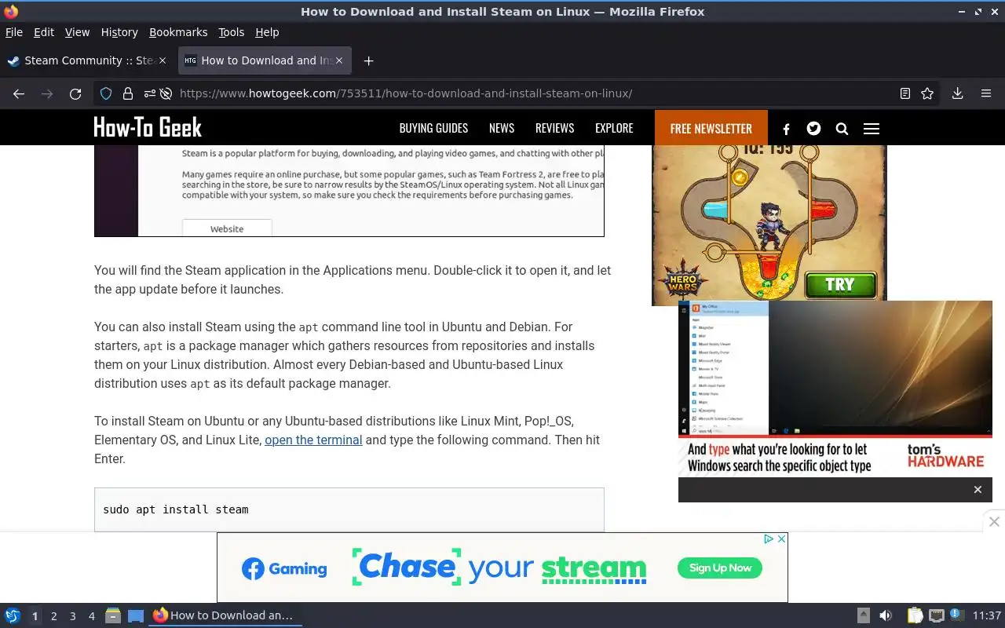The image size is (1005, 628).
Task: Open the History menu
Action: point(119,32)
